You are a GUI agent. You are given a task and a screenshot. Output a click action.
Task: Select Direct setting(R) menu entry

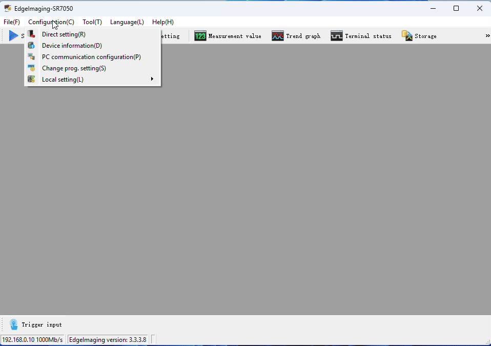tap(93, 34)
